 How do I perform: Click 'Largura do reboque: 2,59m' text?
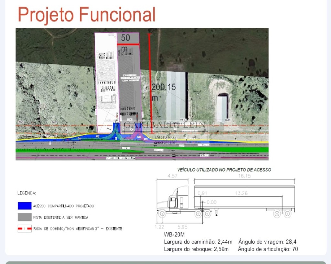196,249
